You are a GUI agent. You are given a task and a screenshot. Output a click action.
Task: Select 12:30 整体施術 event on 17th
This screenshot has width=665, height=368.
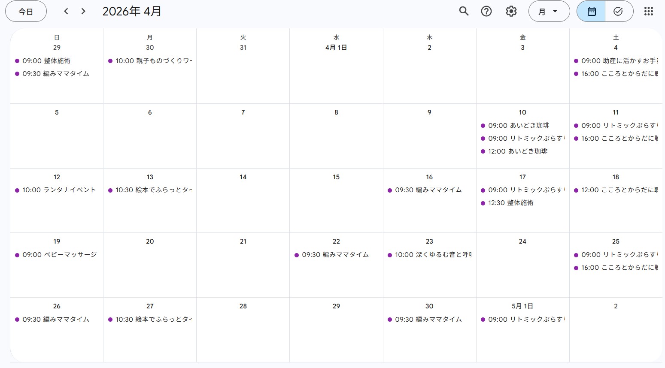tap(510, 203)
